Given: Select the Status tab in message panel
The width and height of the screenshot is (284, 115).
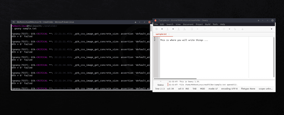Looking at the screenshot, I should (161, 85).
